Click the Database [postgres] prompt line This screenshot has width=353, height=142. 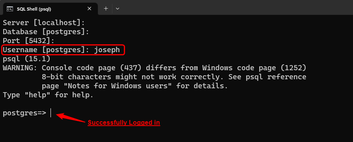[46, 32]
